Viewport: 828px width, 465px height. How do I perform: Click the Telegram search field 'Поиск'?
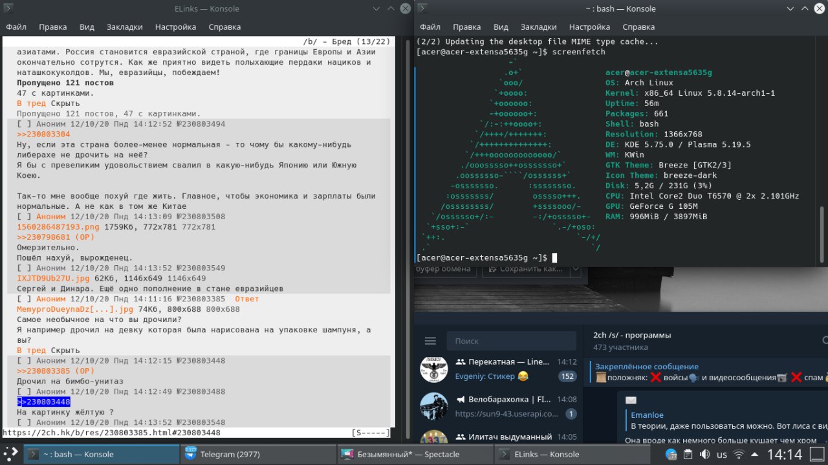pos(512,341)
